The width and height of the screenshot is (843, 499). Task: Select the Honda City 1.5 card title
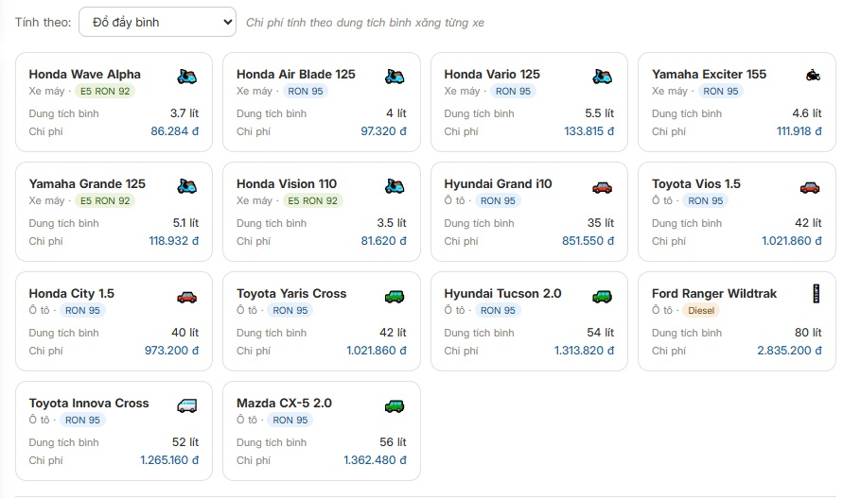pyautogui.click(x=72, y=293)
